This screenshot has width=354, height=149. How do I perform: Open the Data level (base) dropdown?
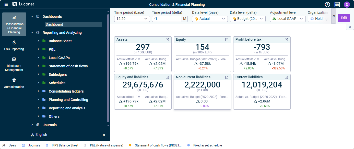(210, 19)
